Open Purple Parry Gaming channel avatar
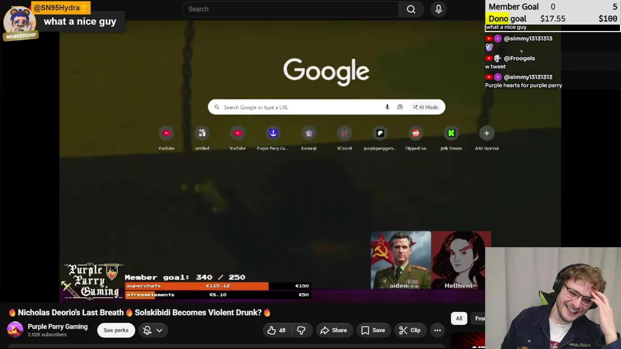Image resolution: width=621 pixels, height=349 pixels. (x=15, y=330)
